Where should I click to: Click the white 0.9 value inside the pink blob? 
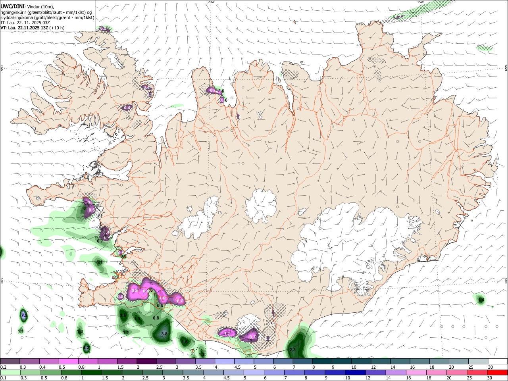coord(135,291)
